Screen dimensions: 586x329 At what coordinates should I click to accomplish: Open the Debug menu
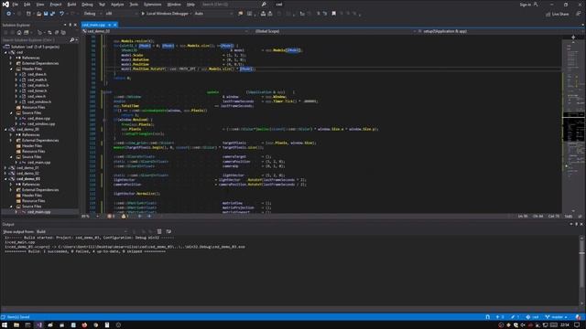pyautogui.click(x=87, y=5)
